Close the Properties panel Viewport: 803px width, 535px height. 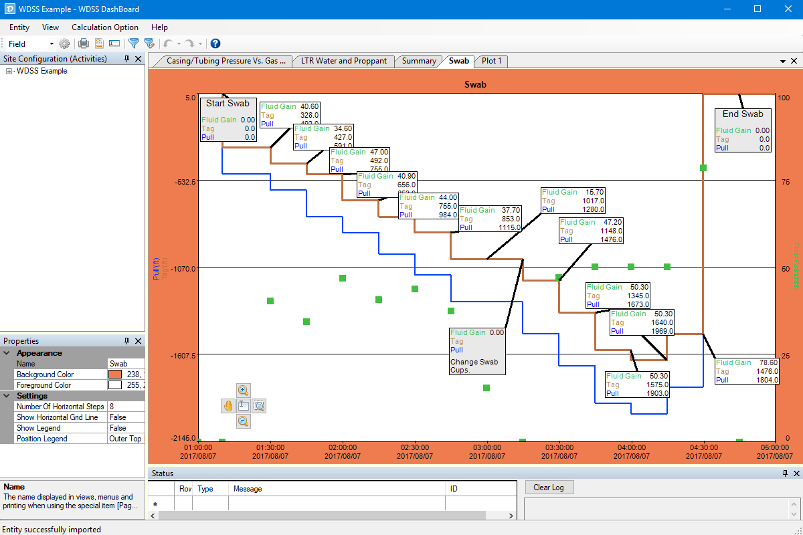pyautogui.click(x=138, y=341)
